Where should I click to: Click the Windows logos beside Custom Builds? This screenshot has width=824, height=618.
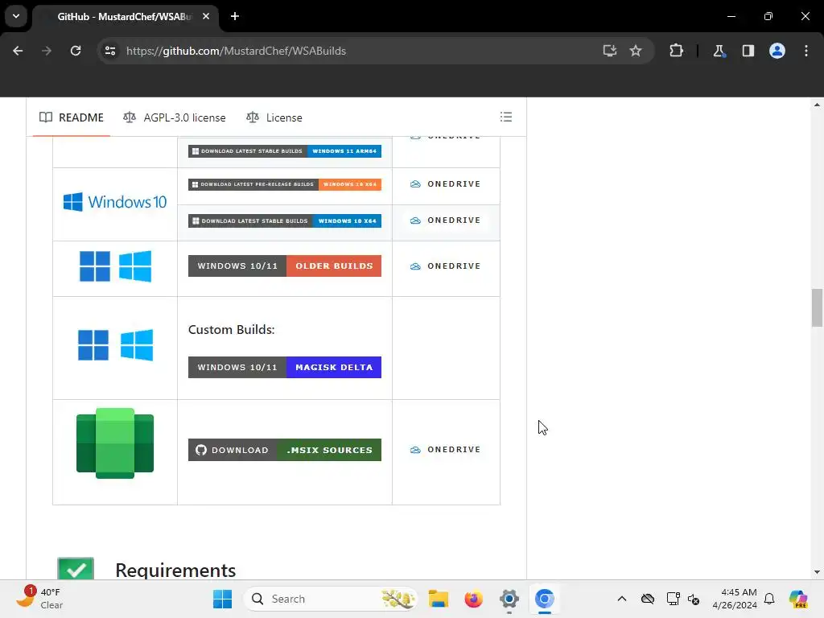[x=115, y=345]
